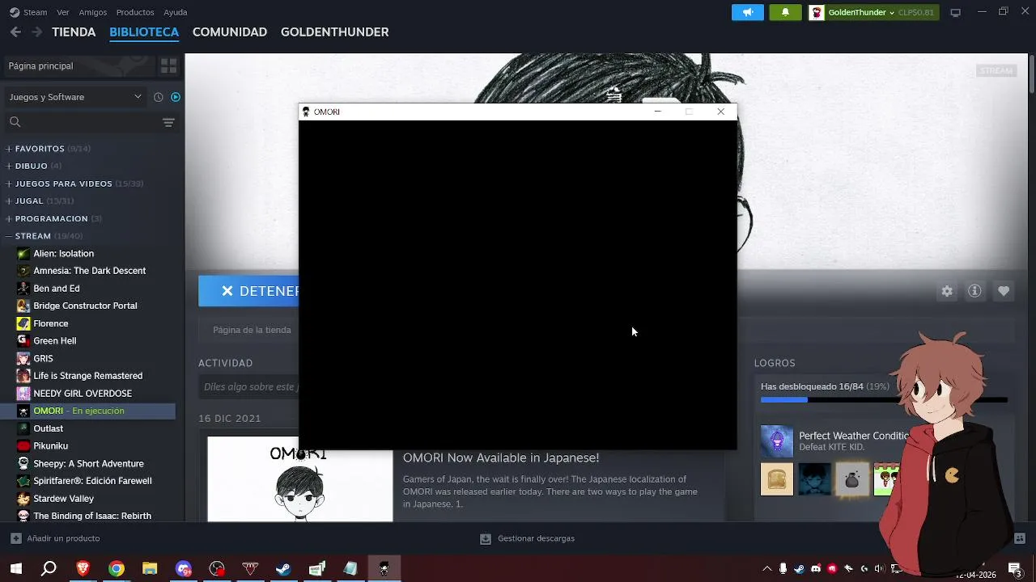
Task: Open the Juegos y Software dropdown
Action: pos(75,97)
